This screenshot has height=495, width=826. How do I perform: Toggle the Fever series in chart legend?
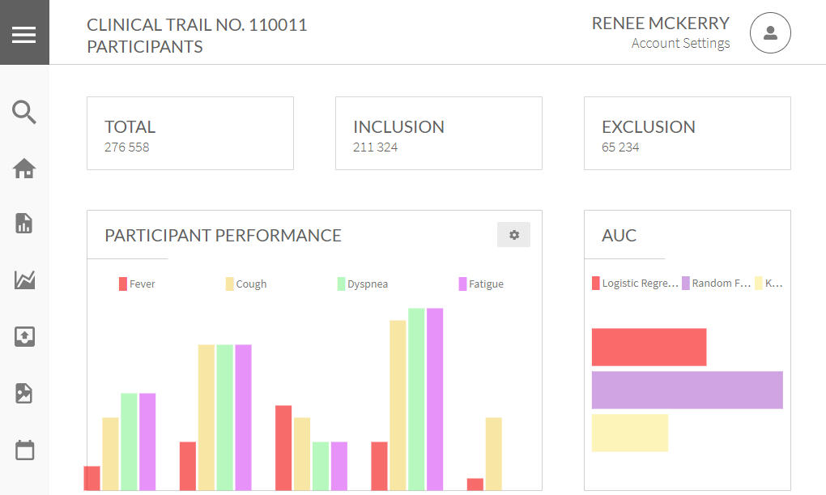137,284
